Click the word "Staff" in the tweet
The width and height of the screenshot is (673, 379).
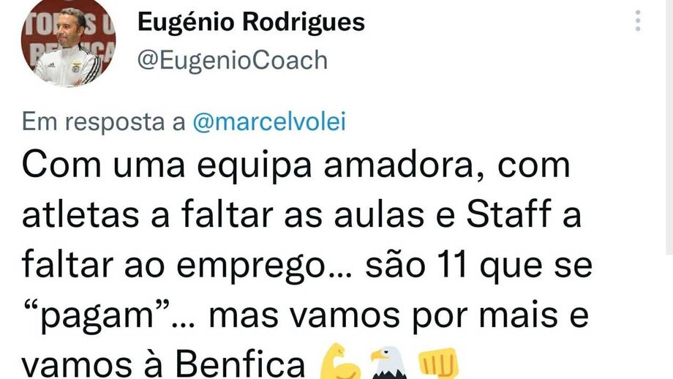tap(509, 214)
